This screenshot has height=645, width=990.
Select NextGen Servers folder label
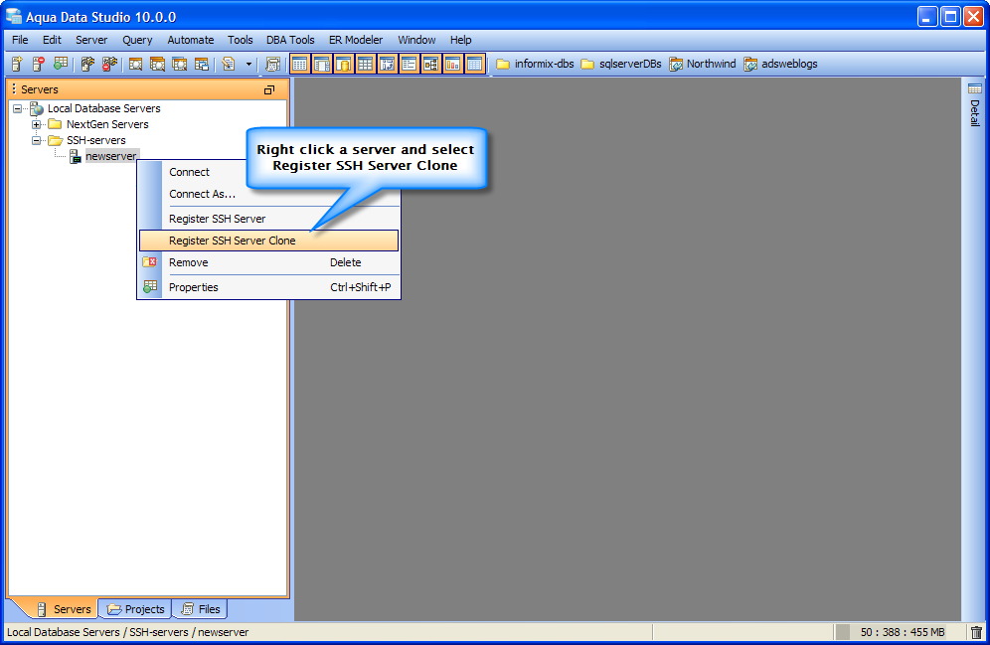pyautogui.click(x=107, y=124)
